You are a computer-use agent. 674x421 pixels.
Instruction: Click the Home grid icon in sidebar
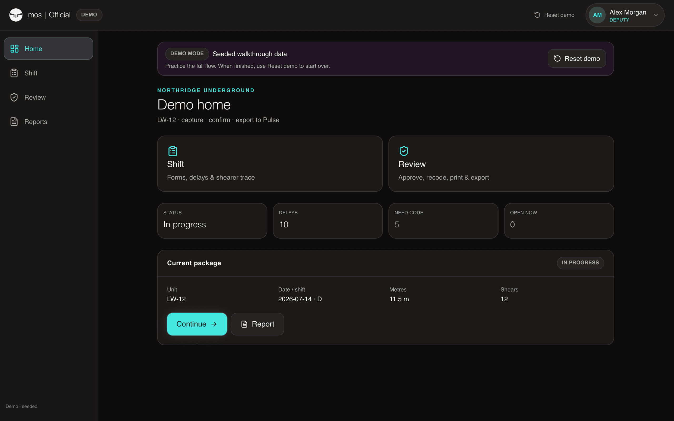(x=14, y=49)
